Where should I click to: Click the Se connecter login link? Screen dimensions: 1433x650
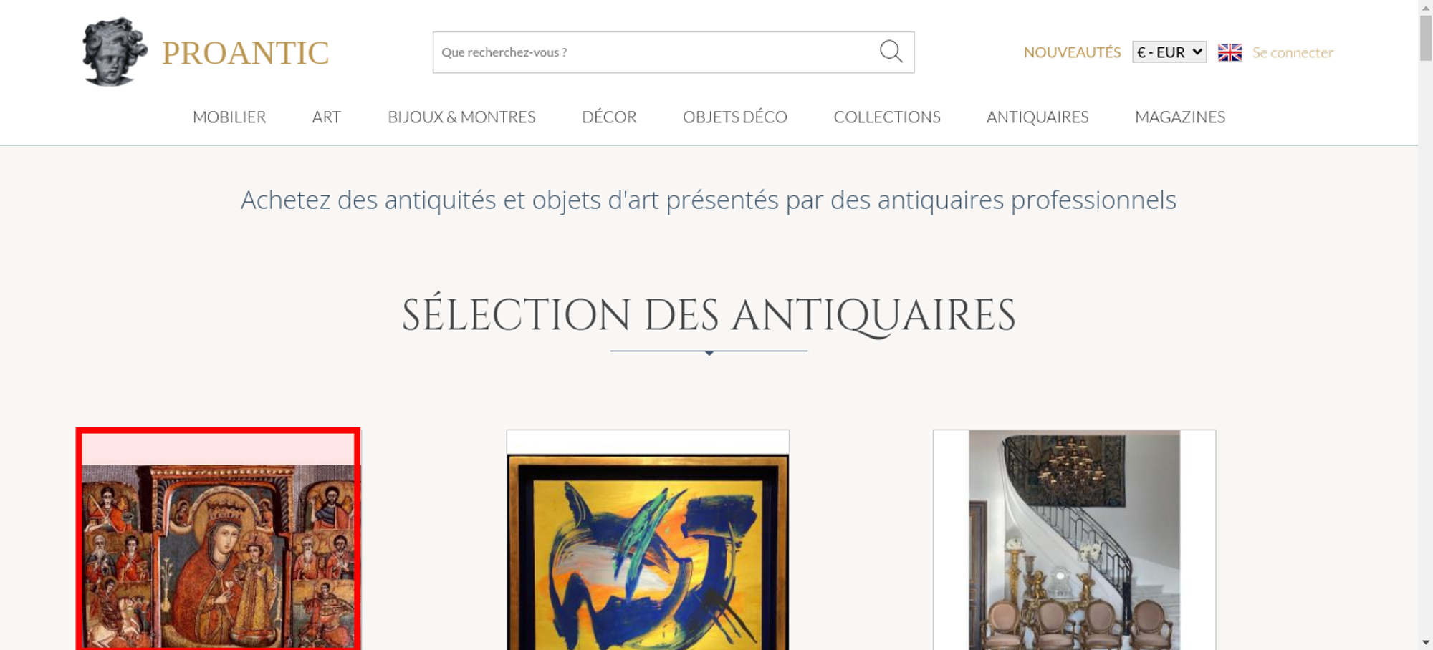click(x=1293, y=52)
